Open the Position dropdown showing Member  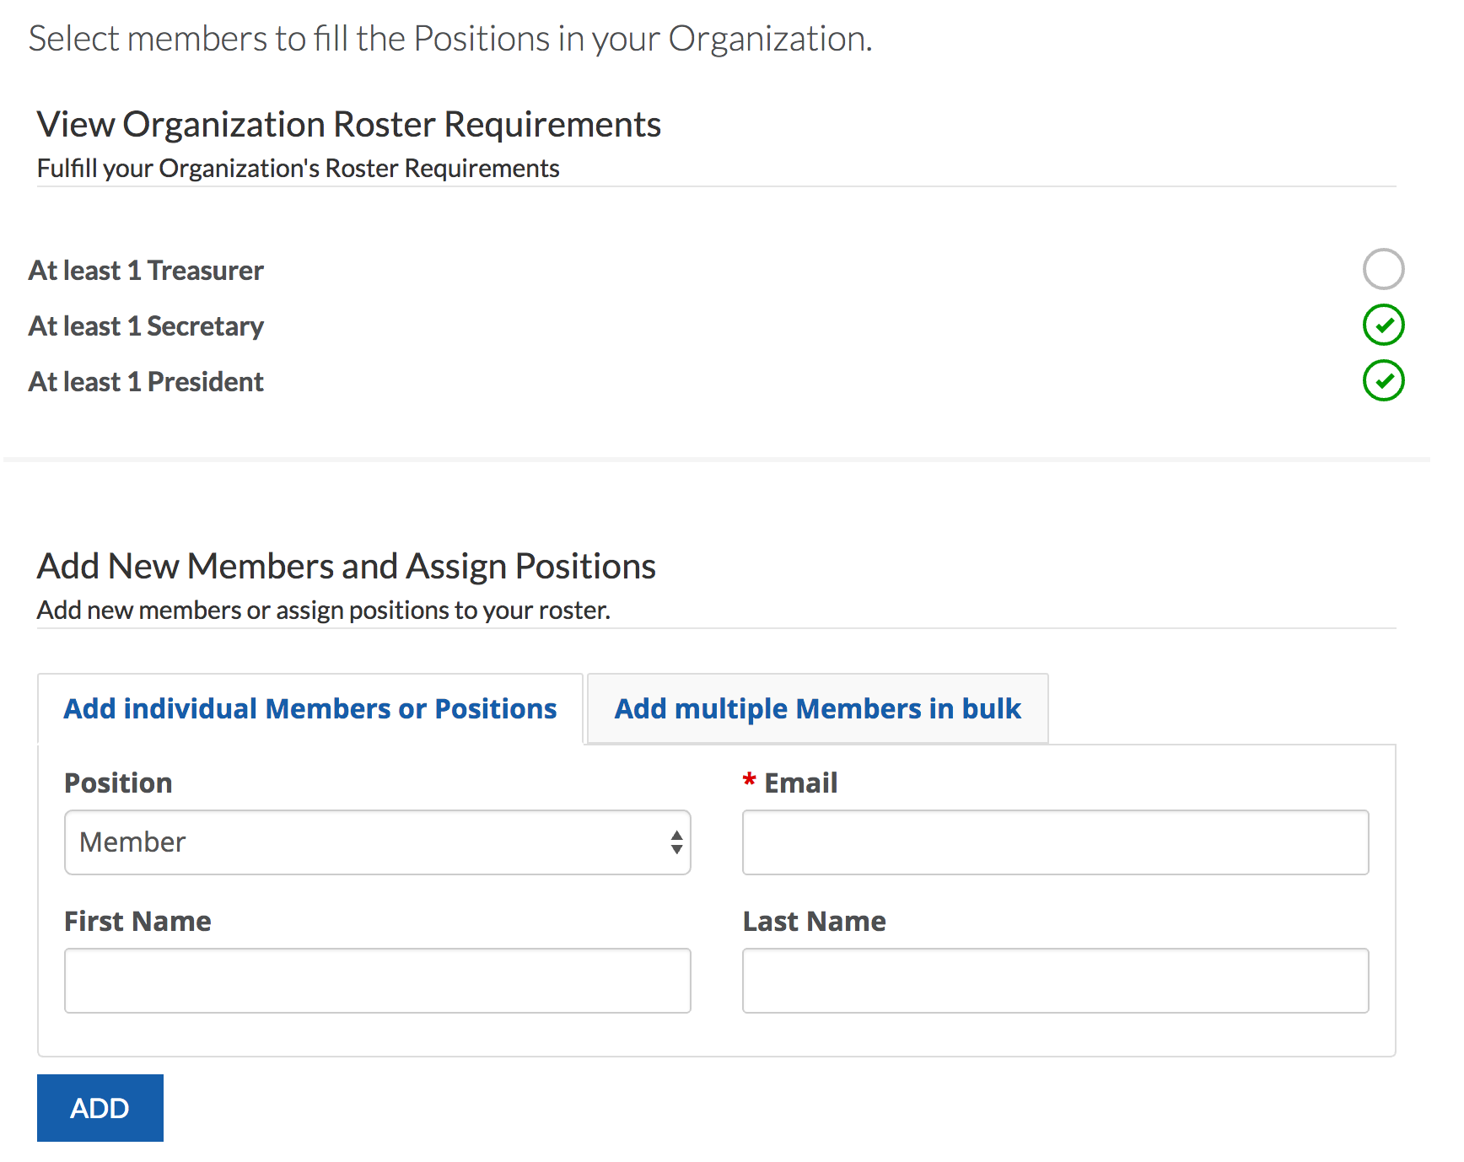[377, 842]
